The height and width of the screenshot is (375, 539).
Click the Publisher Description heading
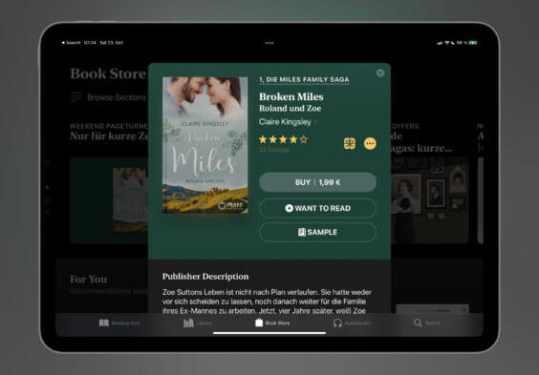205,277
